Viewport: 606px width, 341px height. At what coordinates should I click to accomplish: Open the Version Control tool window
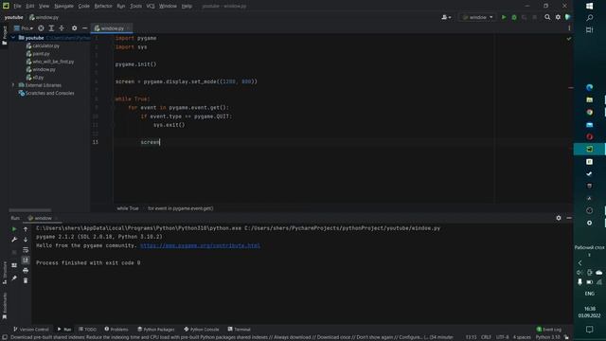click(31, 330)
